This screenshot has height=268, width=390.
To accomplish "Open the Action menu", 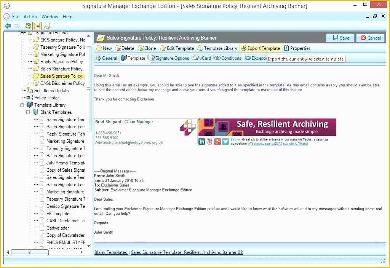I will pyautogui.click(x=30, y=17).
